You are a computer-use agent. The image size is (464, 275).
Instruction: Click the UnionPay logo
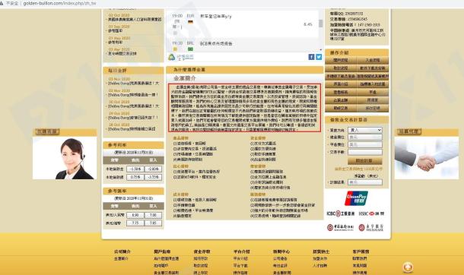point(356,198)
